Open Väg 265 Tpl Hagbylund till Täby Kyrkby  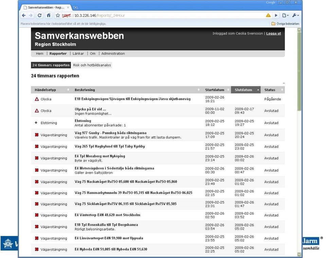point(110,146)
